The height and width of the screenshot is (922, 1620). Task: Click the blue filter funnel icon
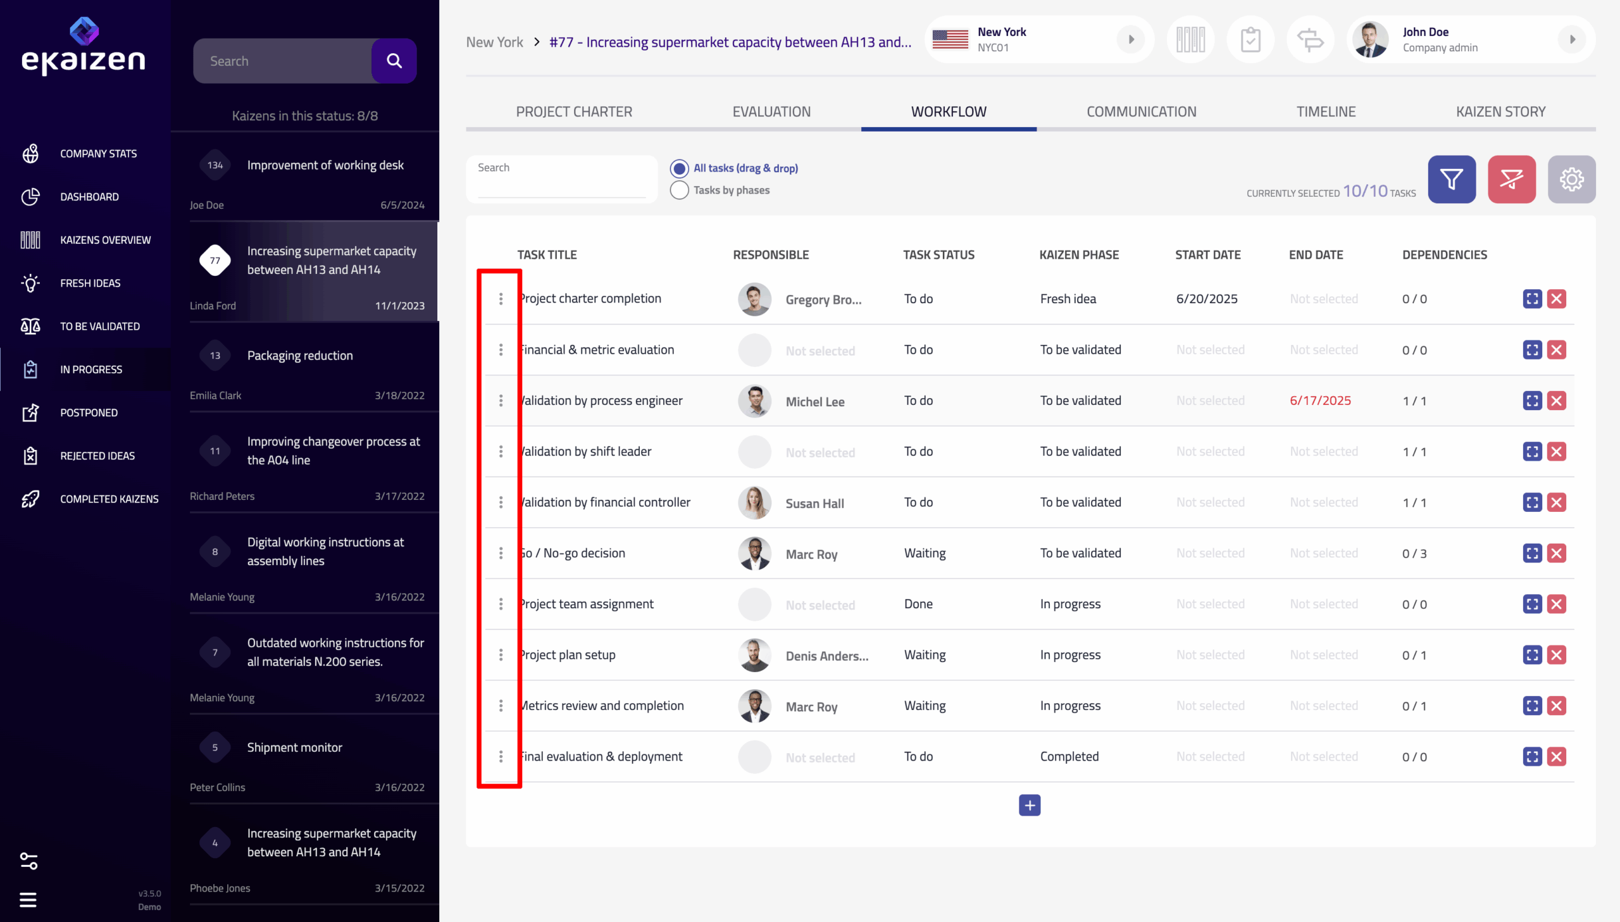tap(1451, 179)
